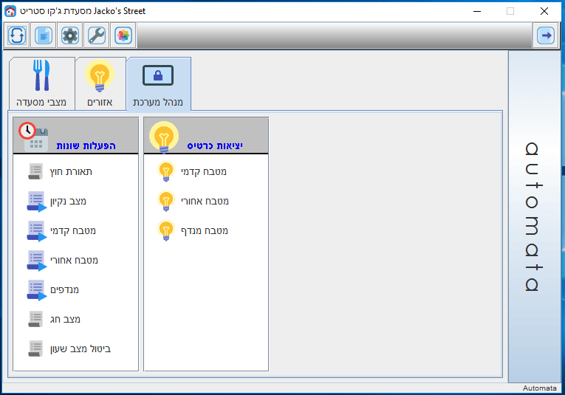565x395 pixels.
Task: Click the wrench tools toolbar icon
Action: tap(97, 35)
